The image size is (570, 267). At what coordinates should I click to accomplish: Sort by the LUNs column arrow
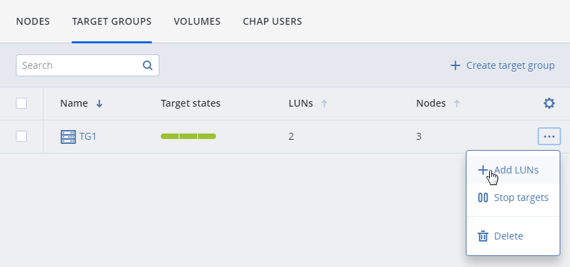tap(324, 104)
